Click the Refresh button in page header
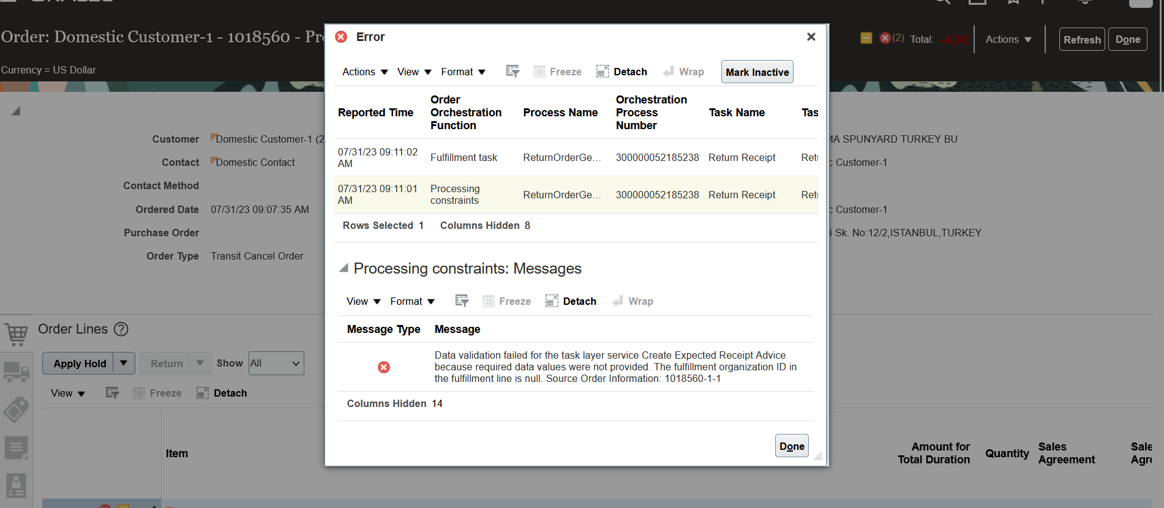The image size is (1164, 508). [x=1082, y=39]
